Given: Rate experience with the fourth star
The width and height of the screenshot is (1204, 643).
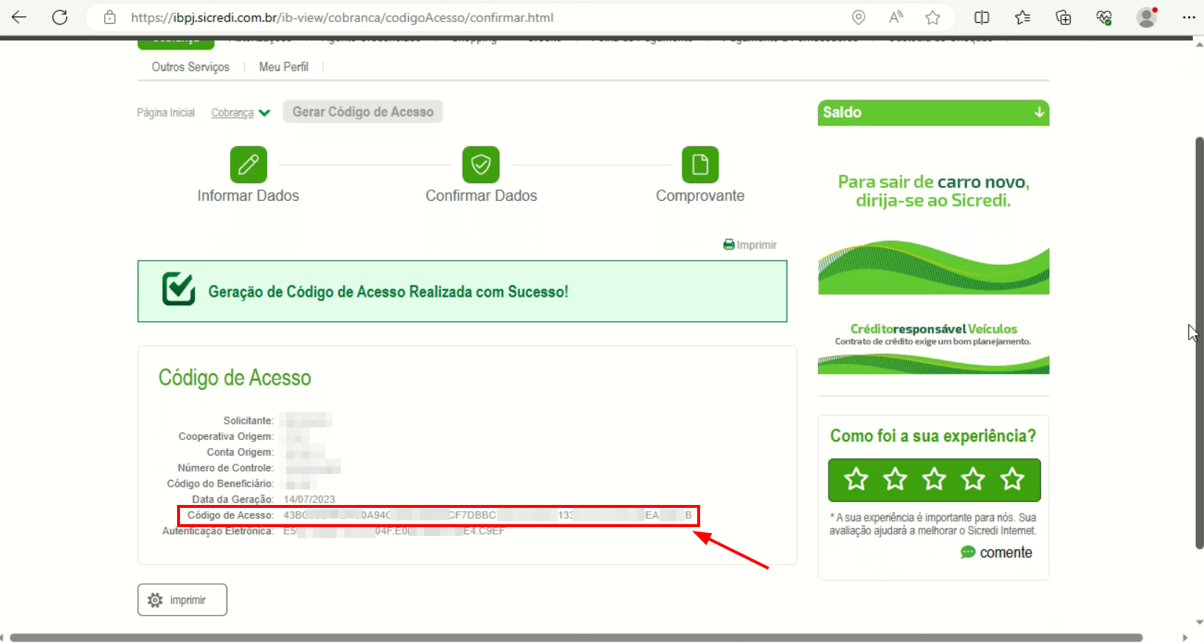Looking at the screenshot, I should (x=973, y=479).
